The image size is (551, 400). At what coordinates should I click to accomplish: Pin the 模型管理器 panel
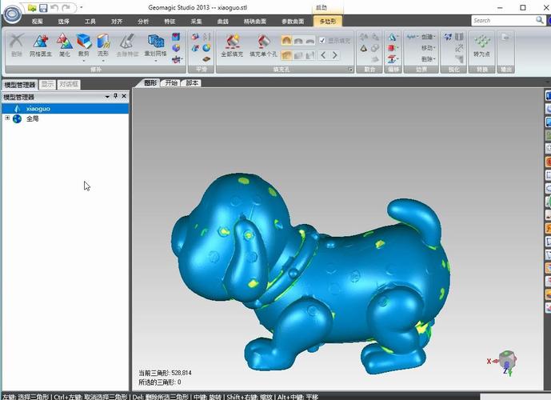point(116,96)
